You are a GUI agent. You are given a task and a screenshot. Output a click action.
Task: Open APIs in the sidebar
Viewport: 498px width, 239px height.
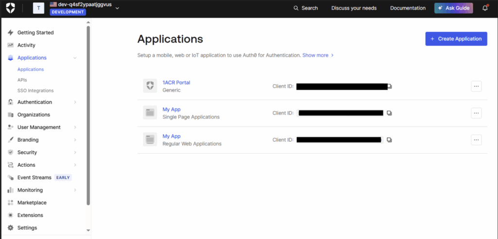(22, 80)
